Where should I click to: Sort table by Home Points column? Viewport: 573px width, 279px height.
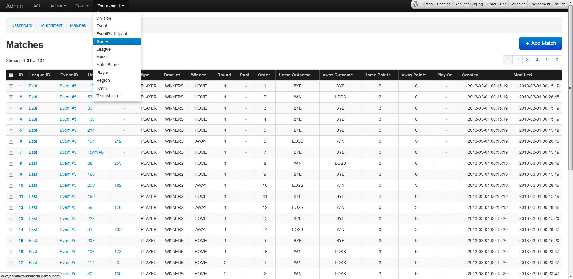pyautogui.click(x=377, y=75)
